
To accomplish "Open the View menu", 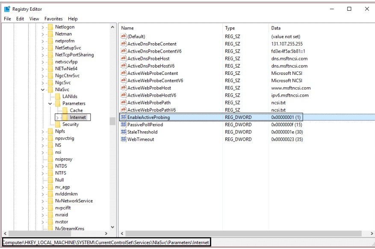I will 34,19.
